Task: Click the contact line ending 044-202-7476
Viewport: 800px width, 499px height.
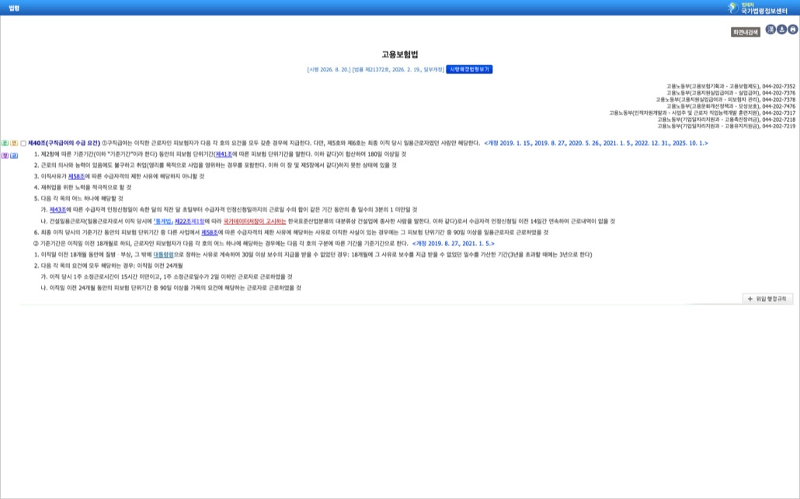Action: point(731,106)
